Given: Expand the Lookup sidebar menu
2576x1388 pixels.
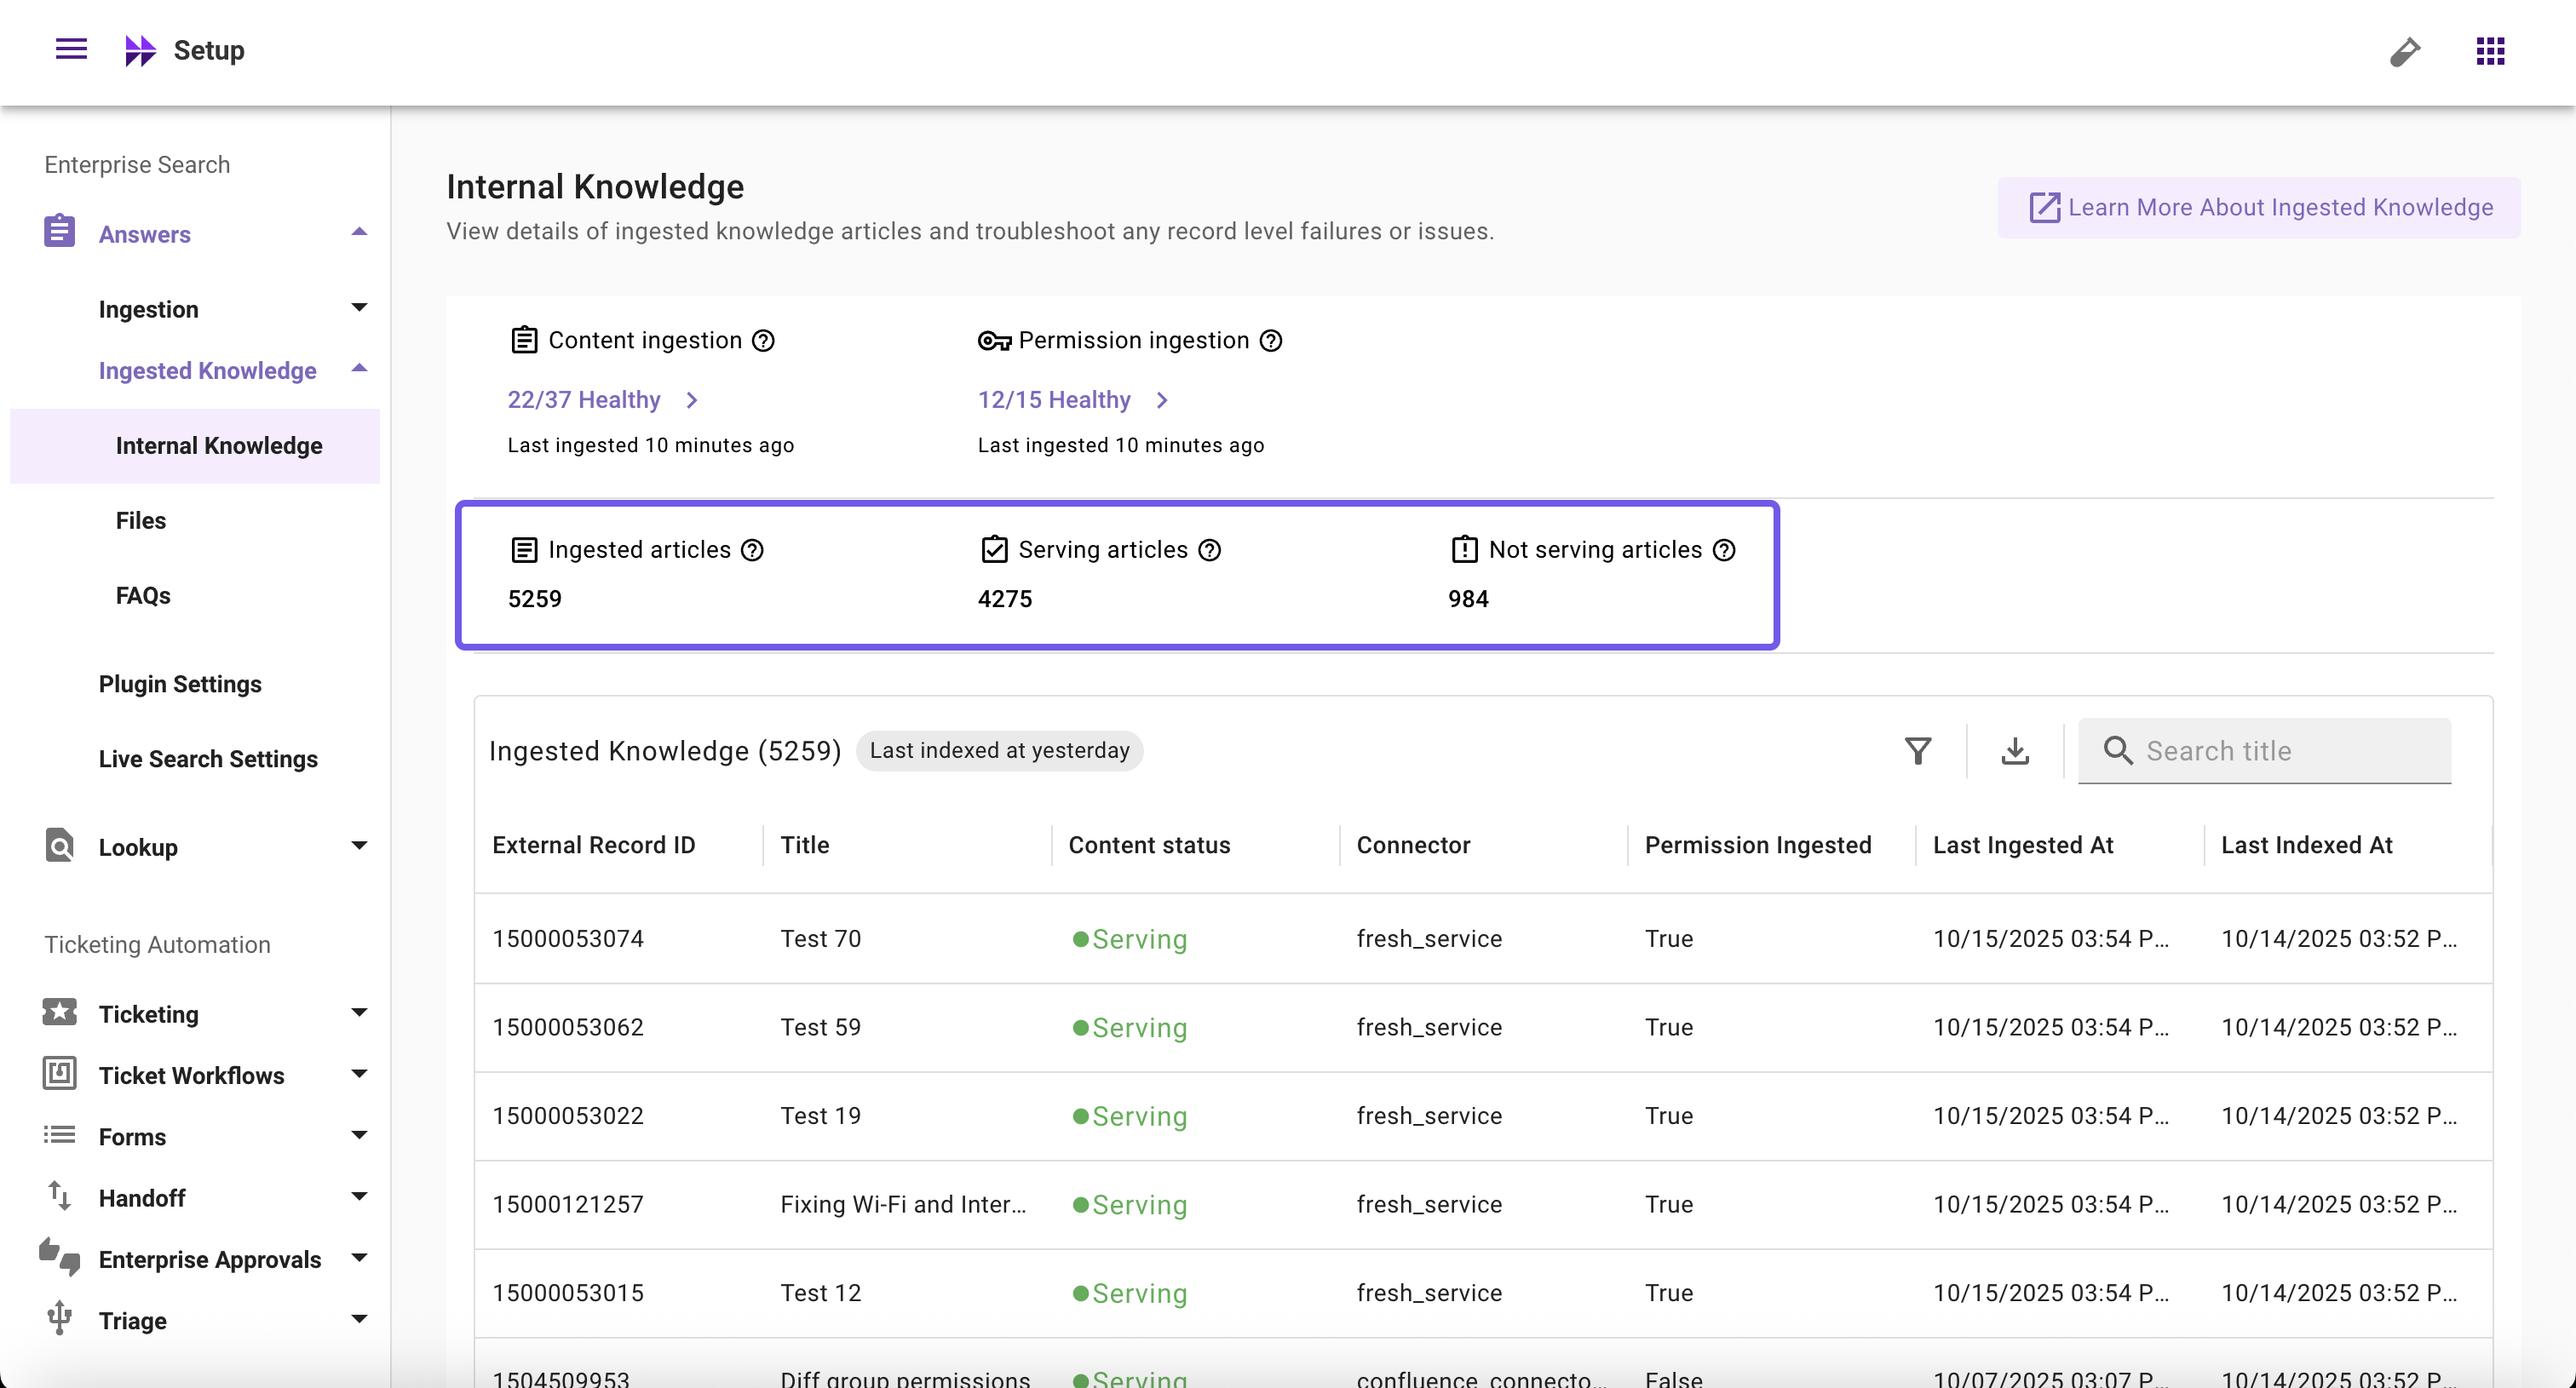Looking at the screenshot, I should [x=359, y=846].
